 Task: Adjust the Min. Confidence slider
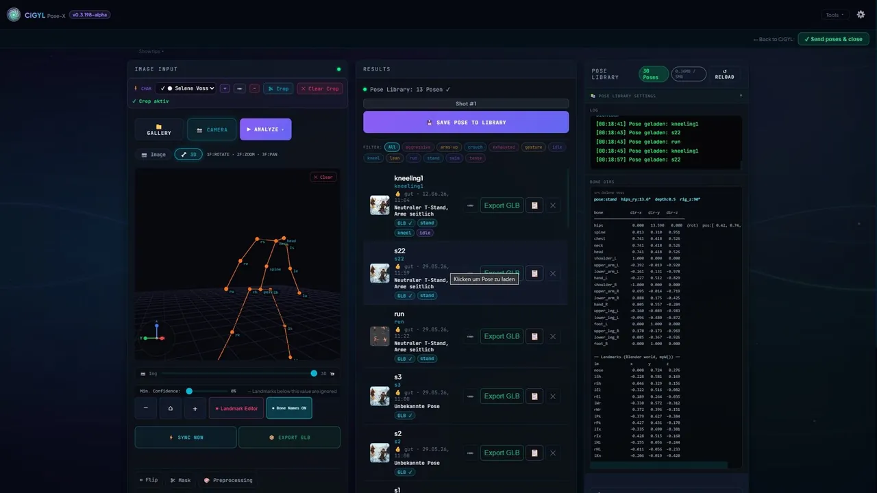(208, 391)
